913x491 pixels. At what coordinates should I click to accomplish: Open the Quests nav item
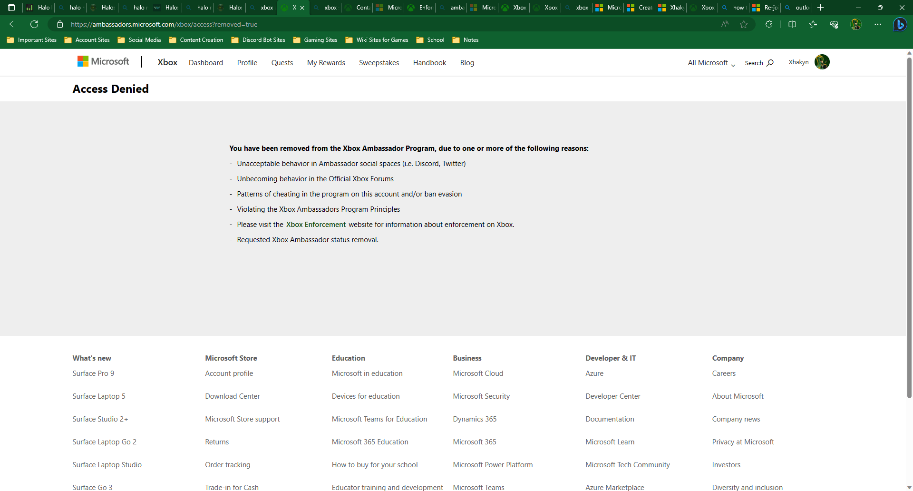coord(282,63)
